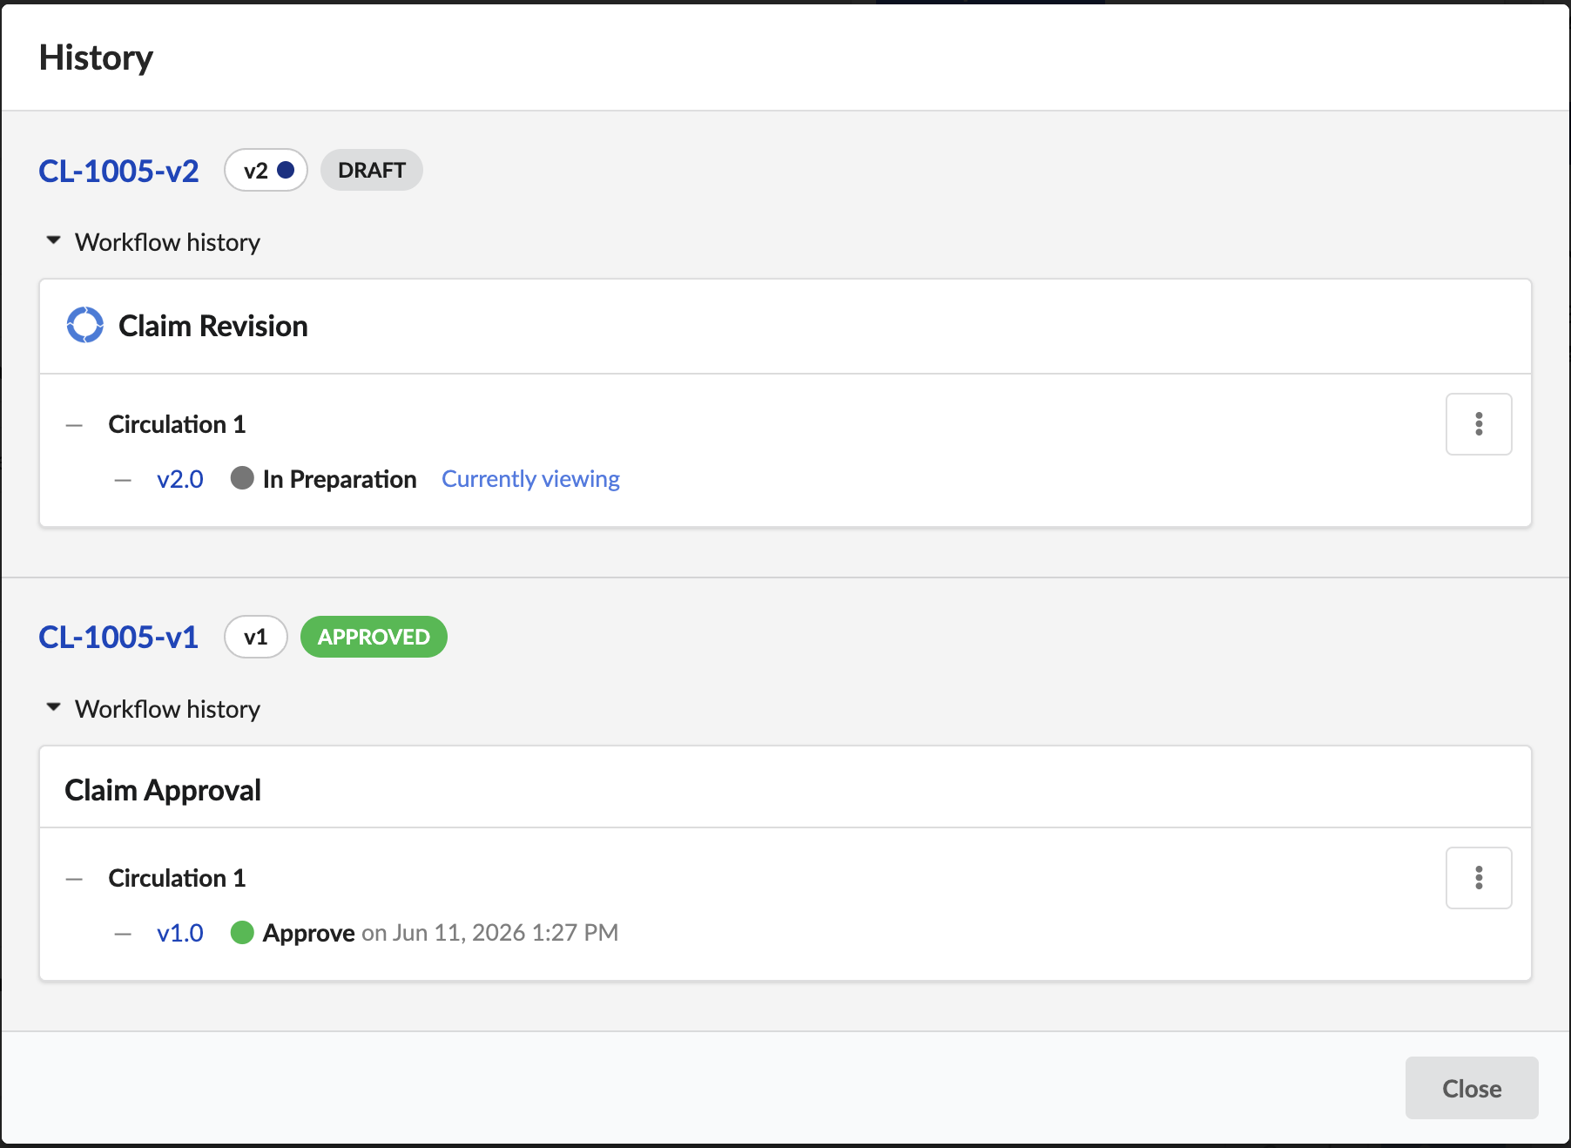Image resolution: width=1571 pixels, height=1148 pixels.
Task: Collapse the v2.0 version row dash
Action: click(123, 480)
